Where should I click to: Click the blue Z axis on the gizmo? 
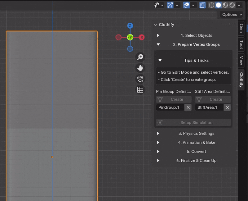point(130,26)
